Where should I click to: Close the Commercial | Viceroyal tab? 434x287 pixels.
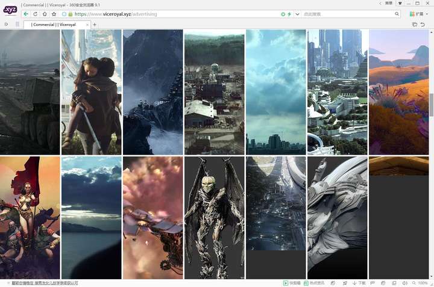point(87,25)
